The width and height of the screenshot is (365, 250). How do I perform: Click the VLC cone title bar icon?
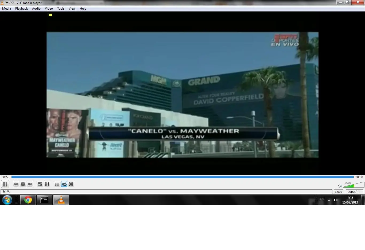[2, 3]
